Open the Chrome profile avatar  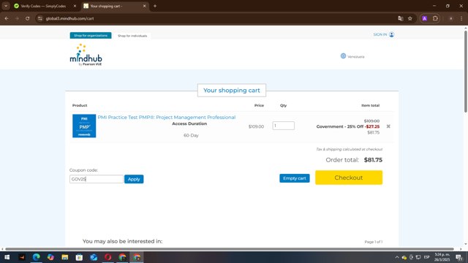click(451, 18)
